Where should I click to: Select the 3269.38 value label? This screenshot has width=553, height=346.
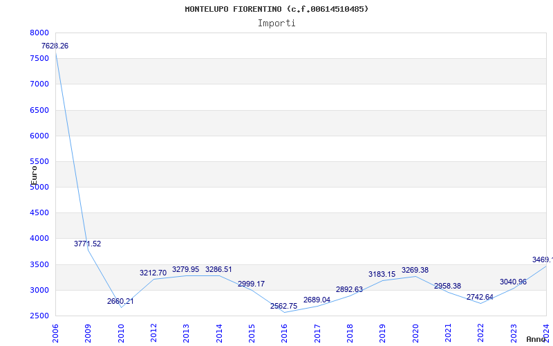pos(415,270)
